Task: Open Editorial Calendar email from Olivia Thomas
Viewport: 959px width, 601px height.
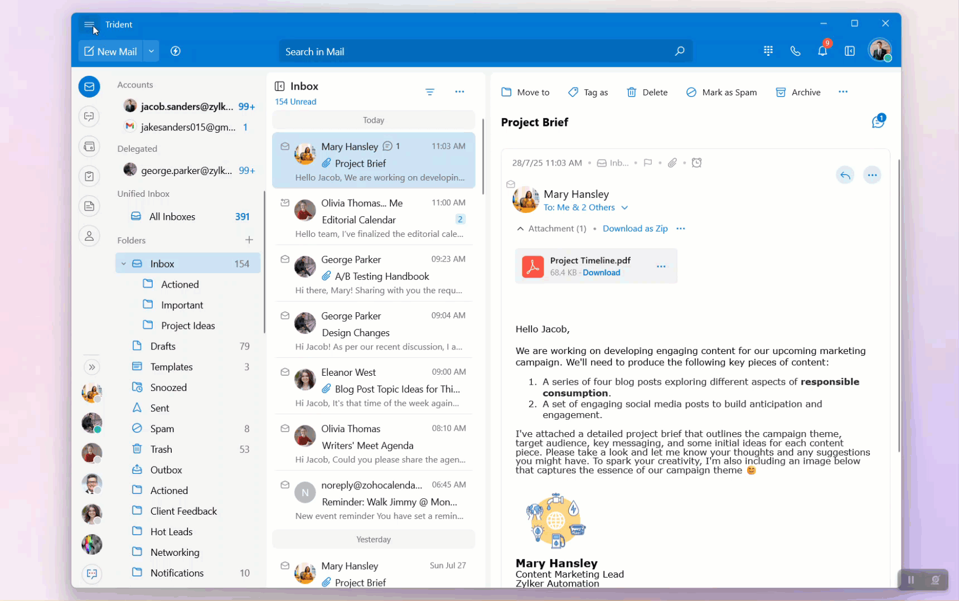Action: (x=374, y=217)
